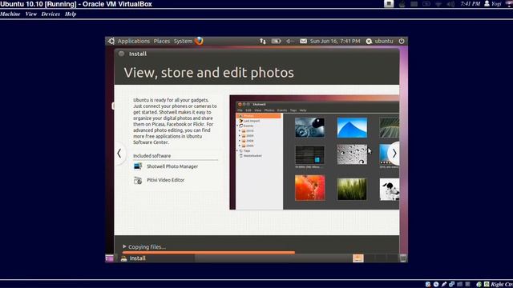Click the highlighted square host tray icon
This screenshot has height=288, width=513.
click(389, 3)
